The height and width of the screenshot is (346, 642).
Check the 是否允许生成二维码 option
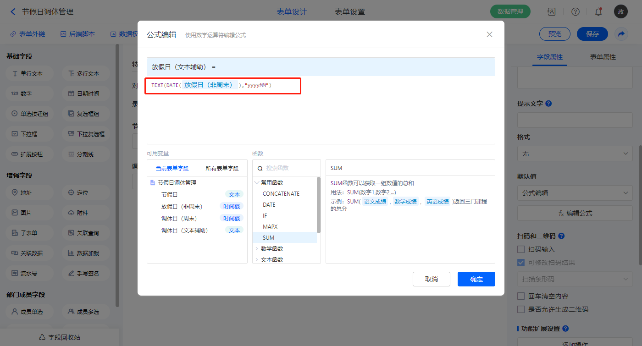coord(521,309)
